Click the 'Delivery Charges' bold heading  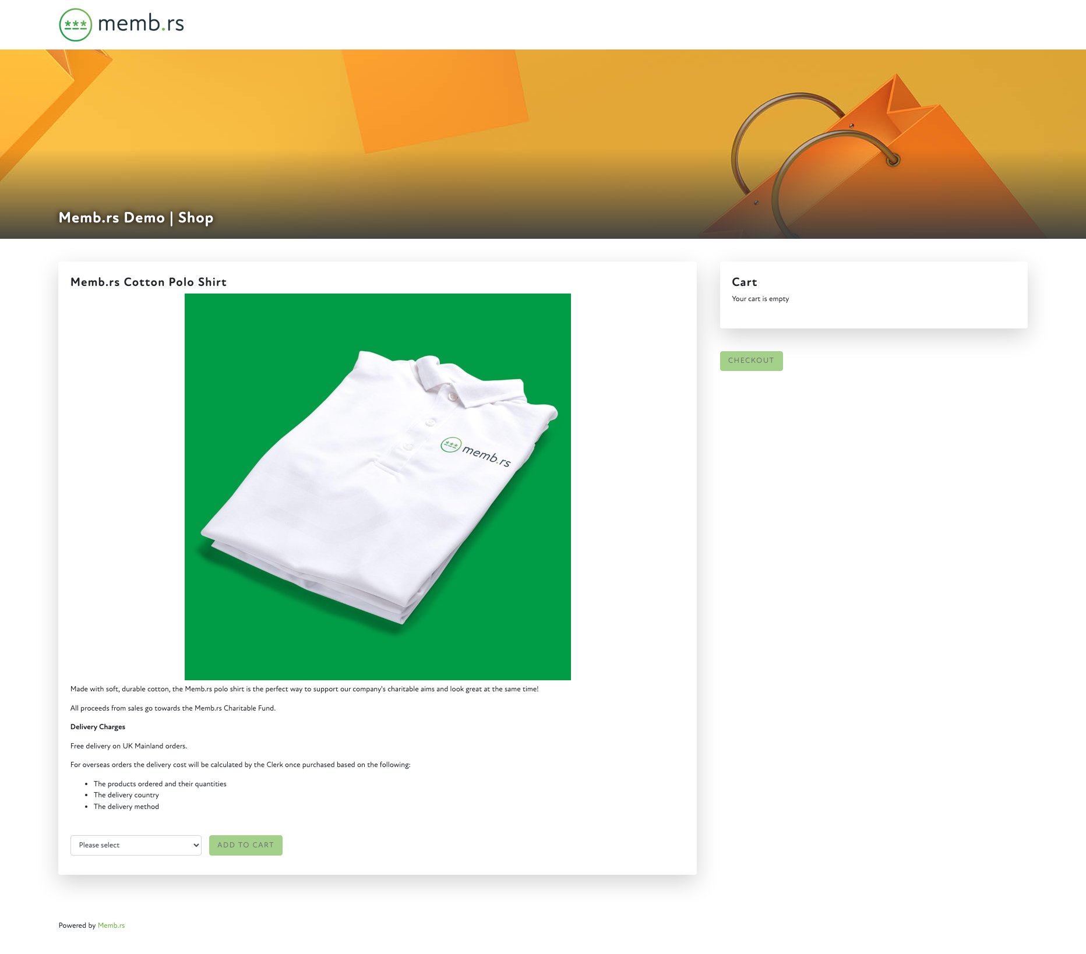(x=98, y=727)
